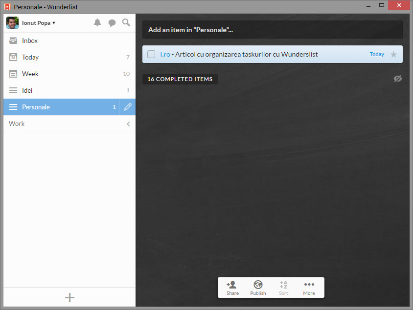Add a new list with plus button
The width and height of the screenshot is (413, 310).
[69, 297]
